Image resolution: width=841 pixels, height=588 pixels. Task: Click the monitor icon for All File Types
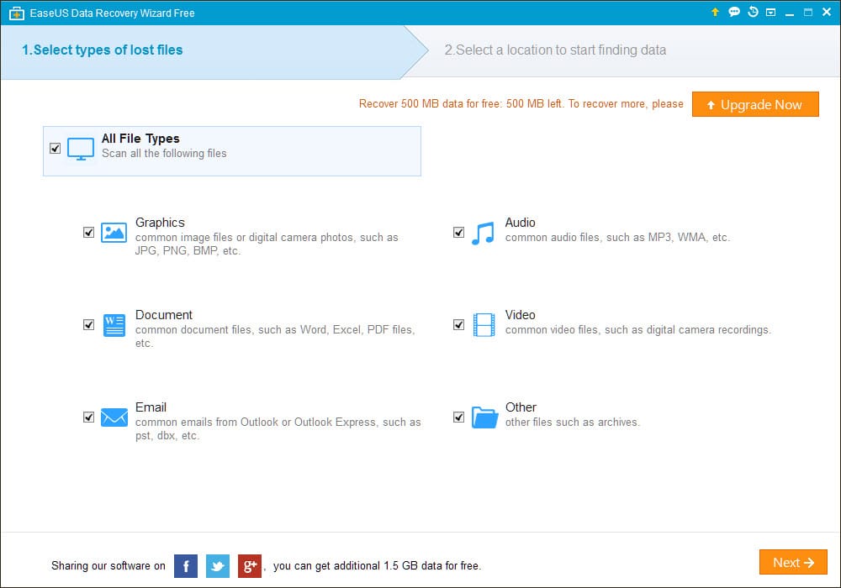coord(81,149)
